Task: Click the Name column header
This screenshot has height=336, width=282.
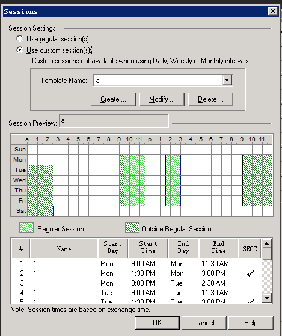Action: click(x=64, y=249)
